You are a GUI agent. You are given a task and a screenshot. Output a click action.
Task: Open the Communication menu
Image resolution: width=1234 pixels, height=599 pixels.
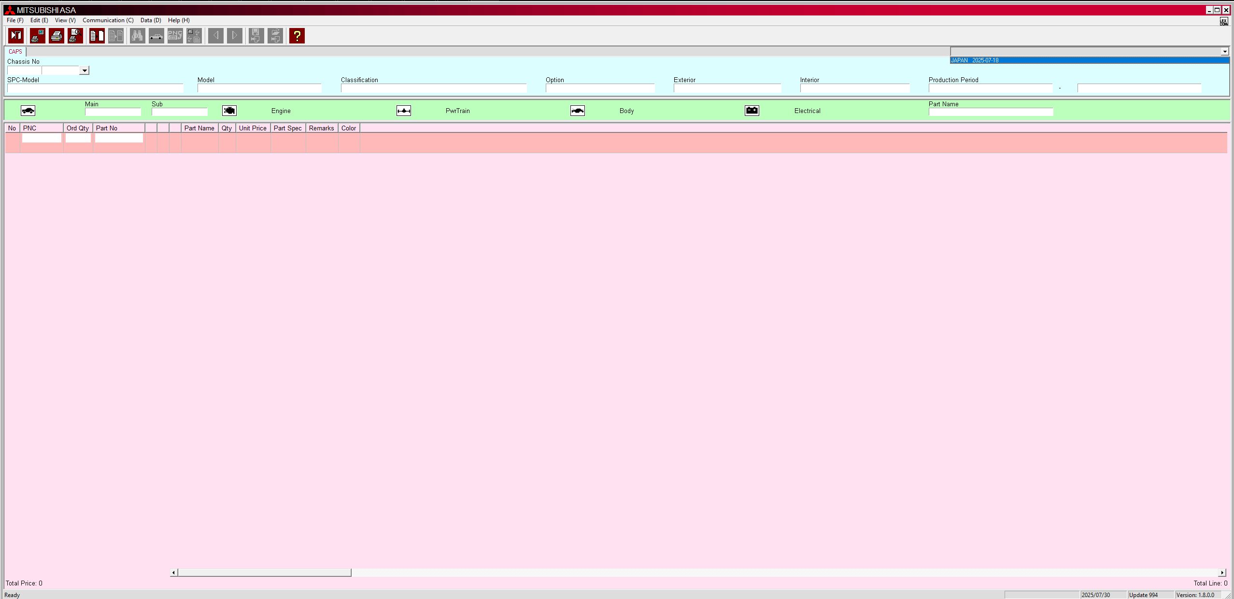point(108,20)
